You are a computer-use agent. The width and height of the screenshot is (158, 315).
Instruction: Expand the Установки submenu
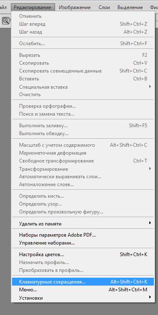pyautogui.click(x=83, y=298)
